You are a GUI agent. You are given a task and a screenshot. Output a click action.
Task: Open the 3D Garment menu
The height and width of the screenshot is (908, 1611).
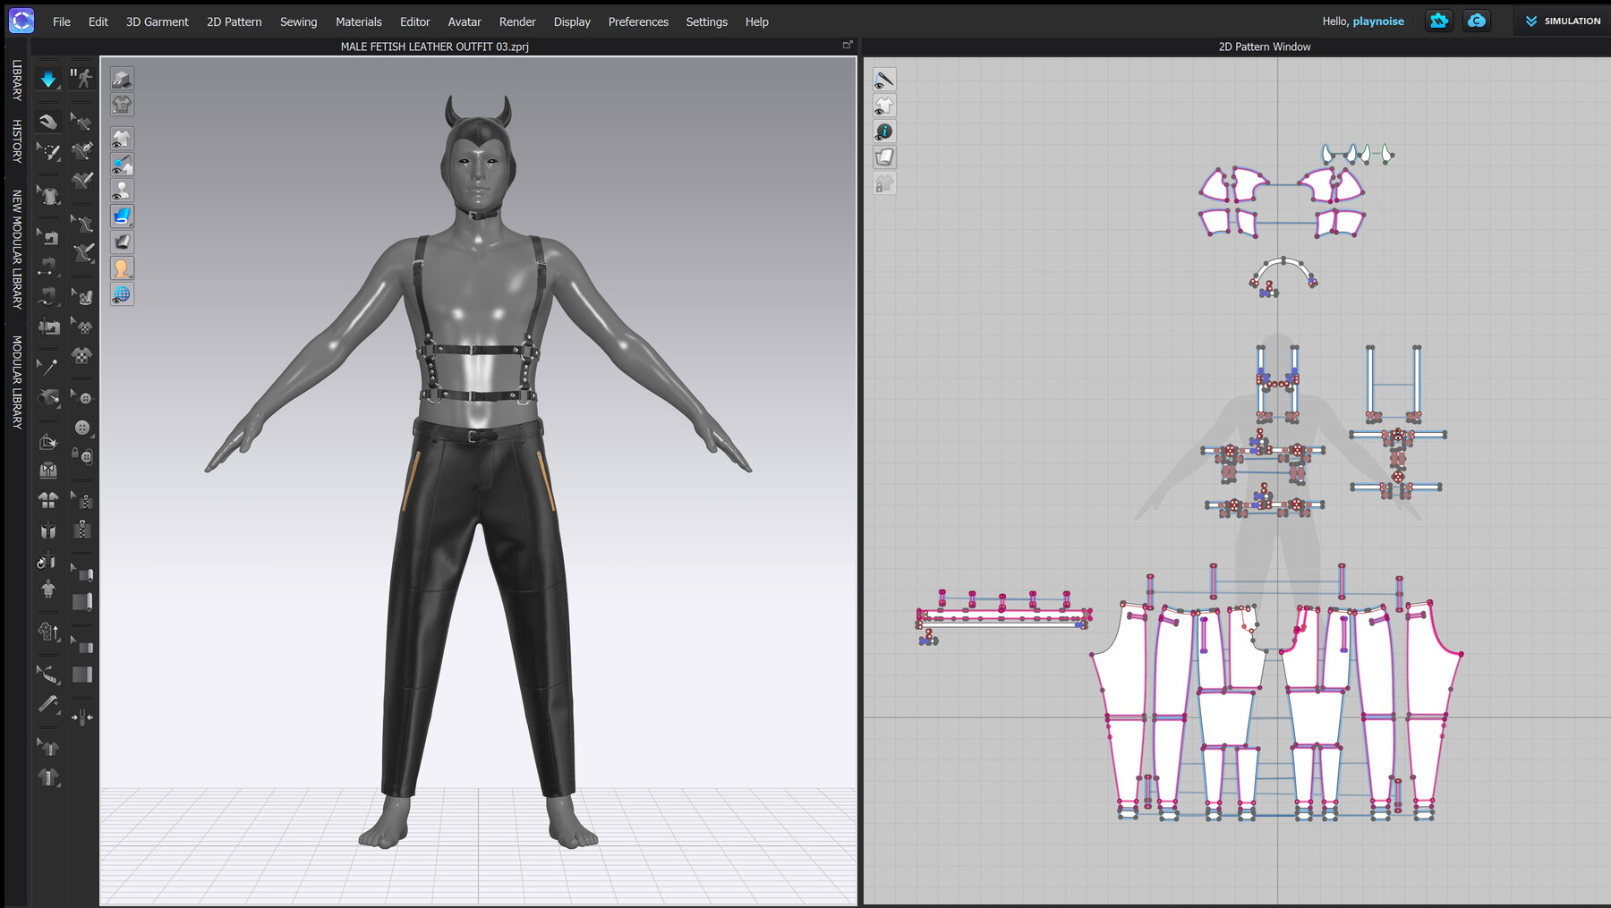[158, 21]
